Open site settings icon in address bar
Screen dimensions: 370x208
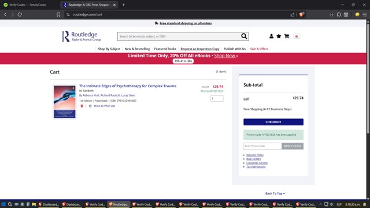(68, 14)
